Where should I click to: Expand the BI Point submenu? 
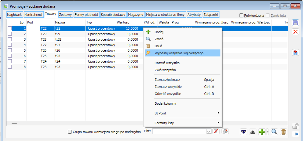pos(183,113)
